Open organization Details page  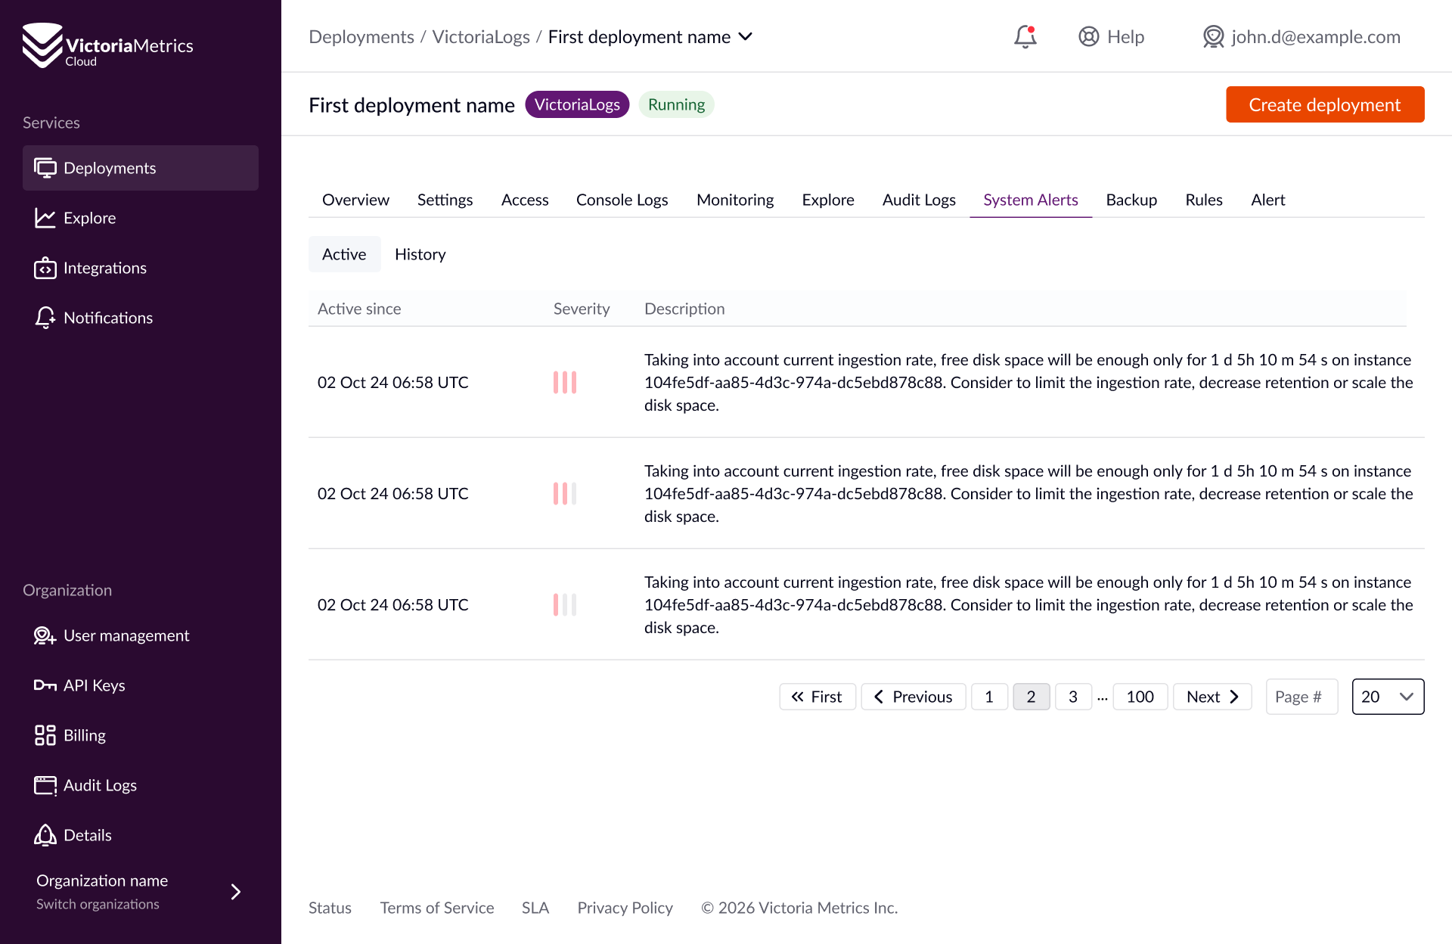tap(87, 835)
